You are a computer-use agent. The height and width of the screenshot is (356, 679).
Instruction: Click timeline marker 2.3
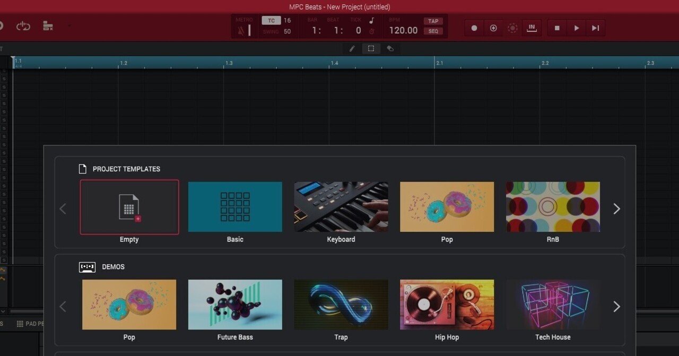(650, 63)
